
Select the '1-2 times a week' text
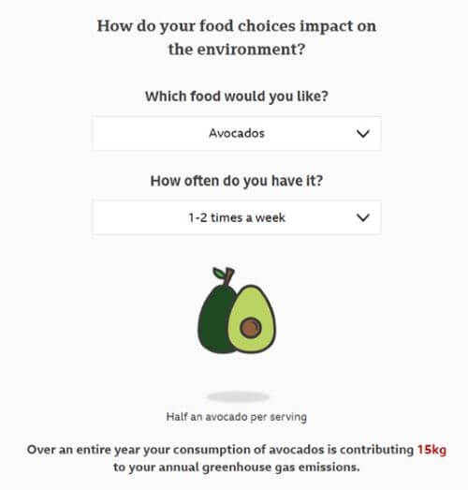tap(237, 217)
